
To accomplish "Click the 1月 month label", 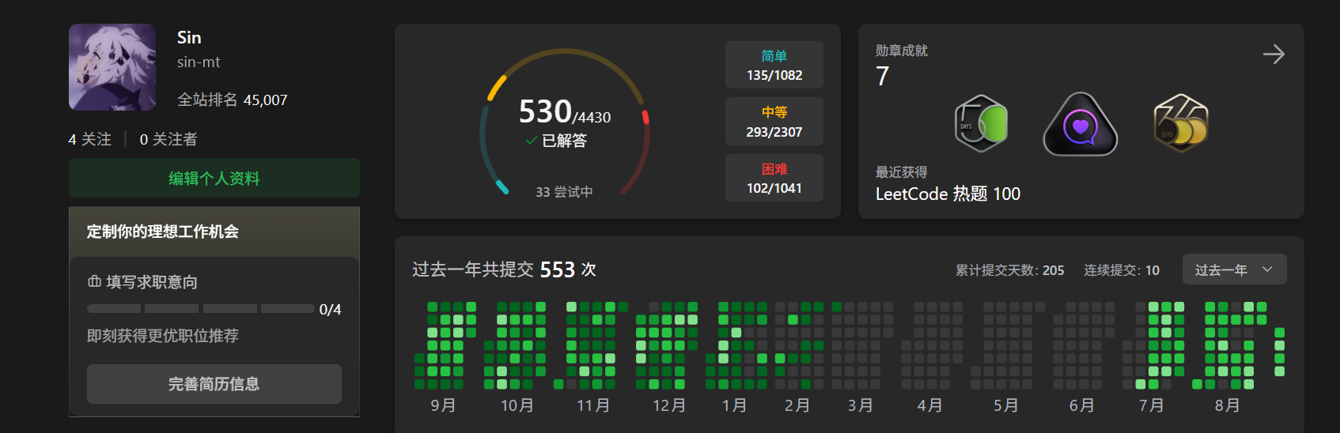I will tap(734, 405).
